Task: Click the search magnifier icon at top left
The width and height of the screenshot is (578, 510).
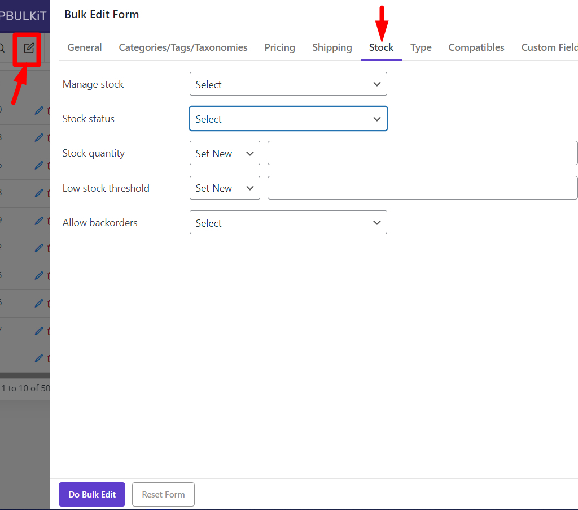Action: click(x=2, y=48)
